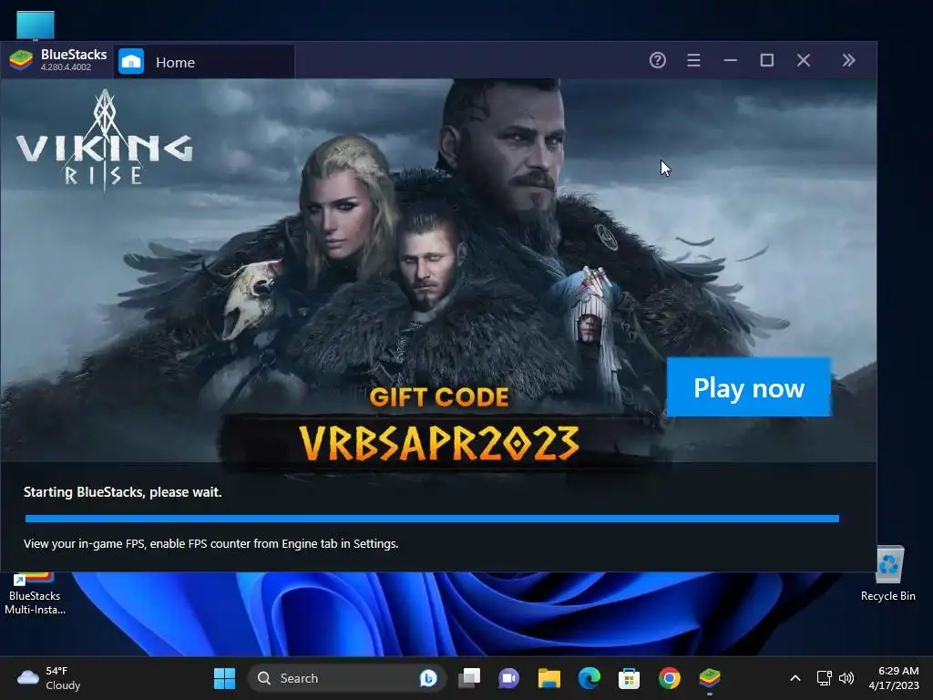The height and width of the screenshot is (700, 933).
Task: Select BlueStacks Multi-Instance desktop shortcut
Action: point(35,594)
